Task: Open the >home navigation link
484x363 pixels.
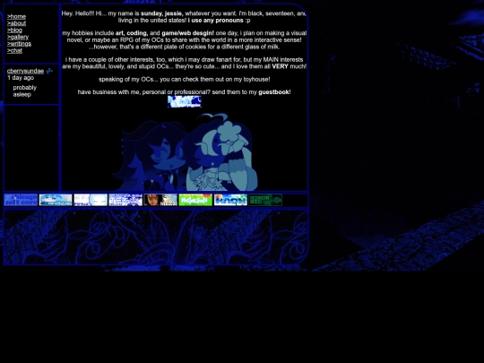Action: (x=16, y=17)
